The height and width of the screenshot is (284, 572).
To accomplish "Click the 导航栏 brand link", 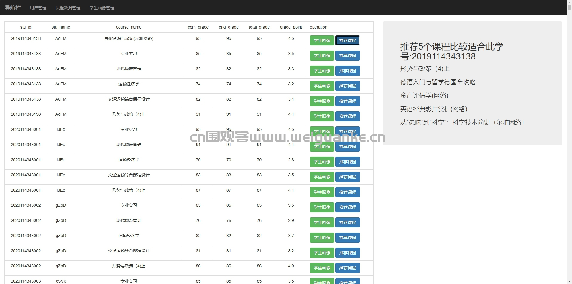I will click(13, 8).
